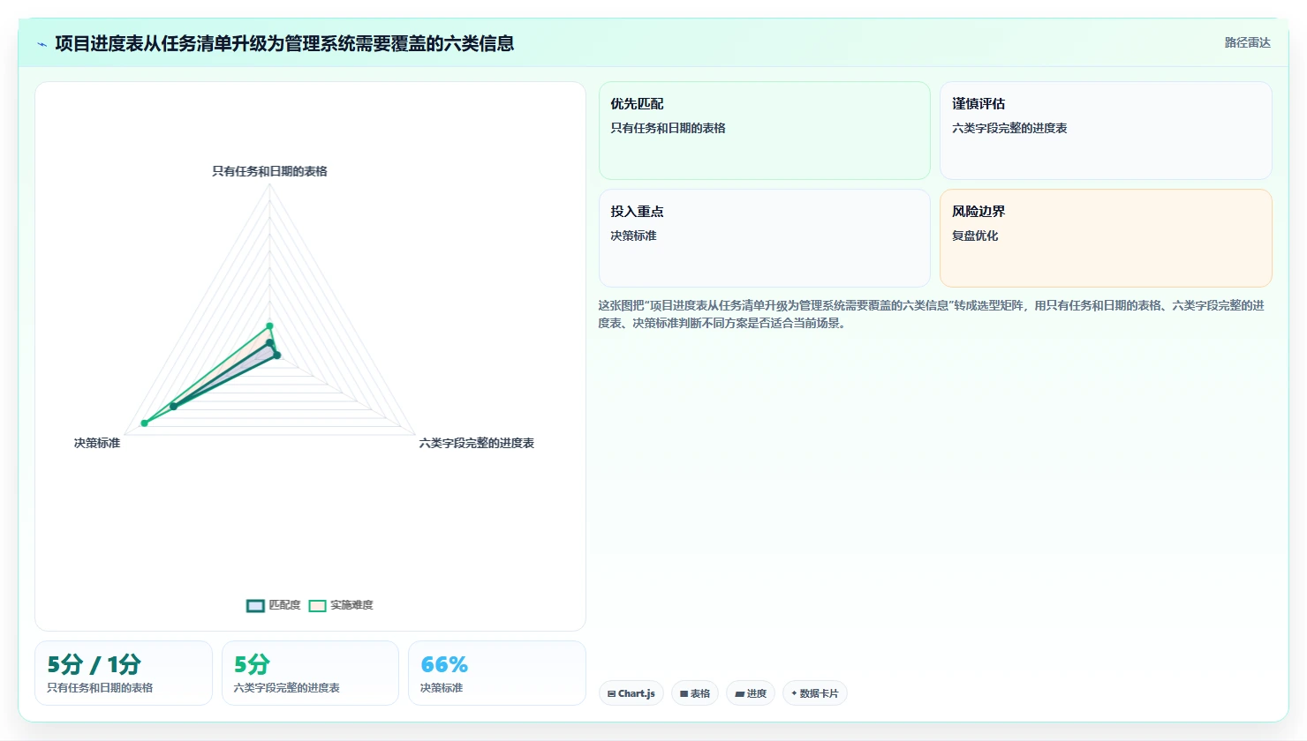Open the 优先匹配 card

[x=765, y=131]
